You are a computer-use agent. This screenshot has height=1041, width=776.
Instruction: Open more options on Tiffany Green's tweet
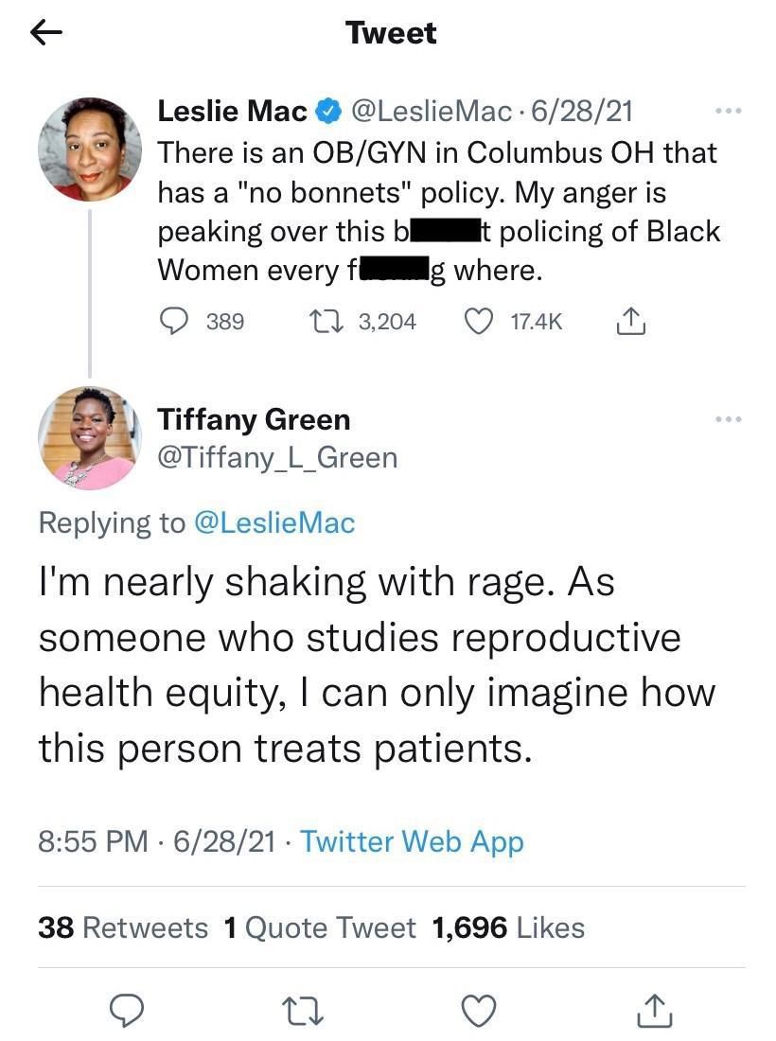[x=729, y=419]
